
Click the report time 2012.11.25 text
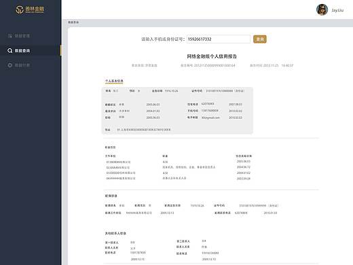[x=272, y=65]
